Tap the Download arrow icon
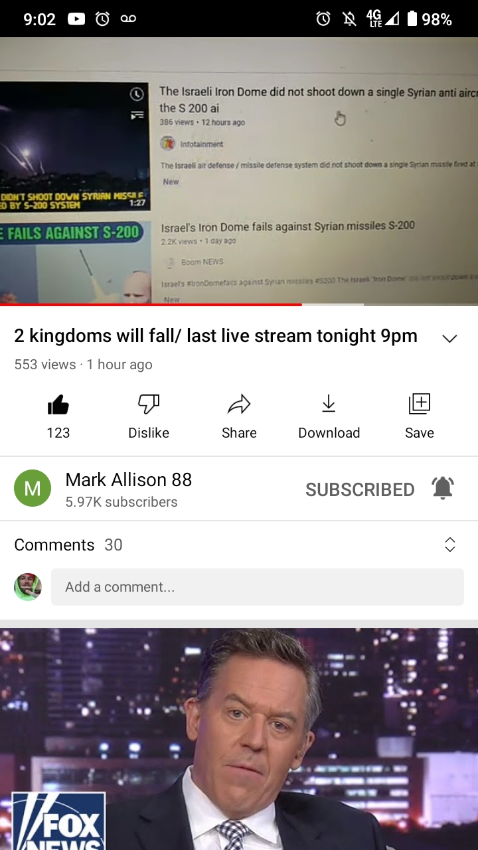Image resolution: width=478 pixels, height=850 pixels. coord(329,403)
